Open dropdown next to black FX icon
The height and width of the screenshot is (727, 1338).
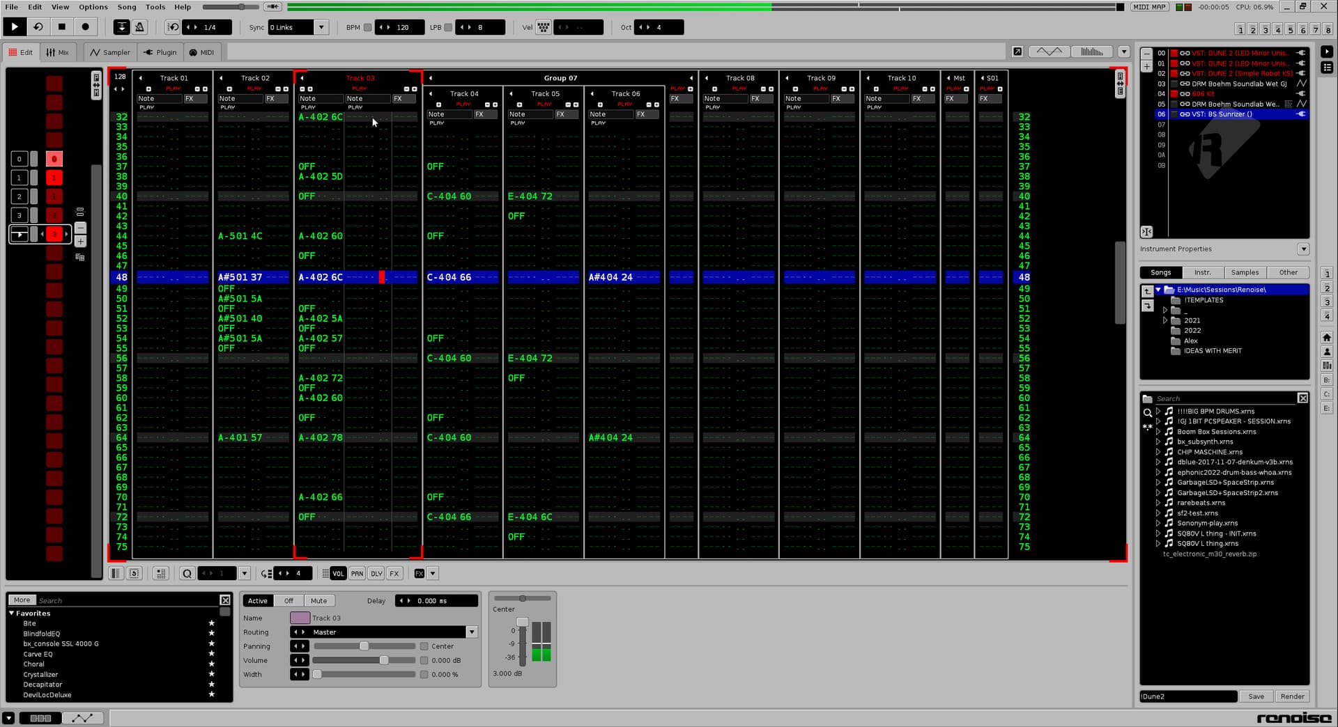pyautogui.click(x=433, y=573)
